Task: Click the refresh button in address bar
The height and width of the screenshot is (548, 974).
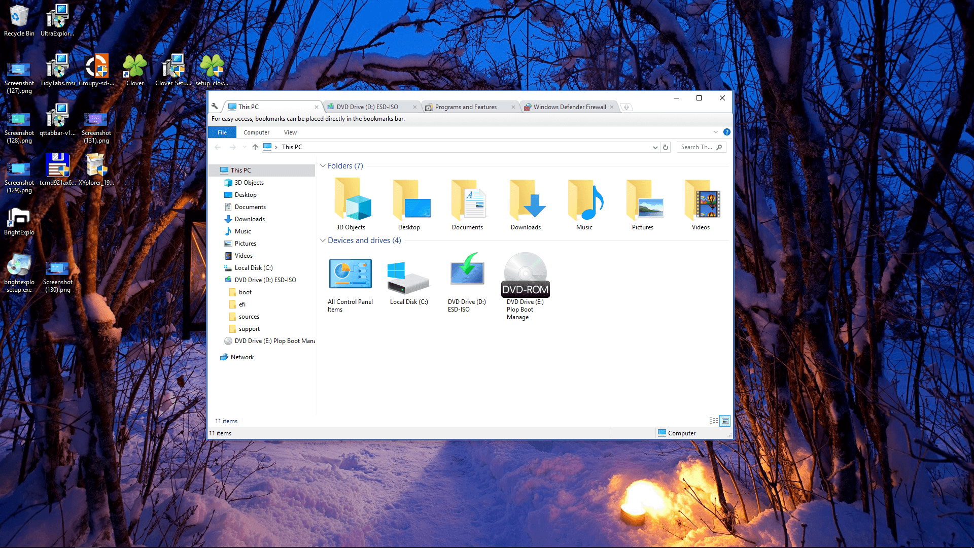Action: point(666,147)
